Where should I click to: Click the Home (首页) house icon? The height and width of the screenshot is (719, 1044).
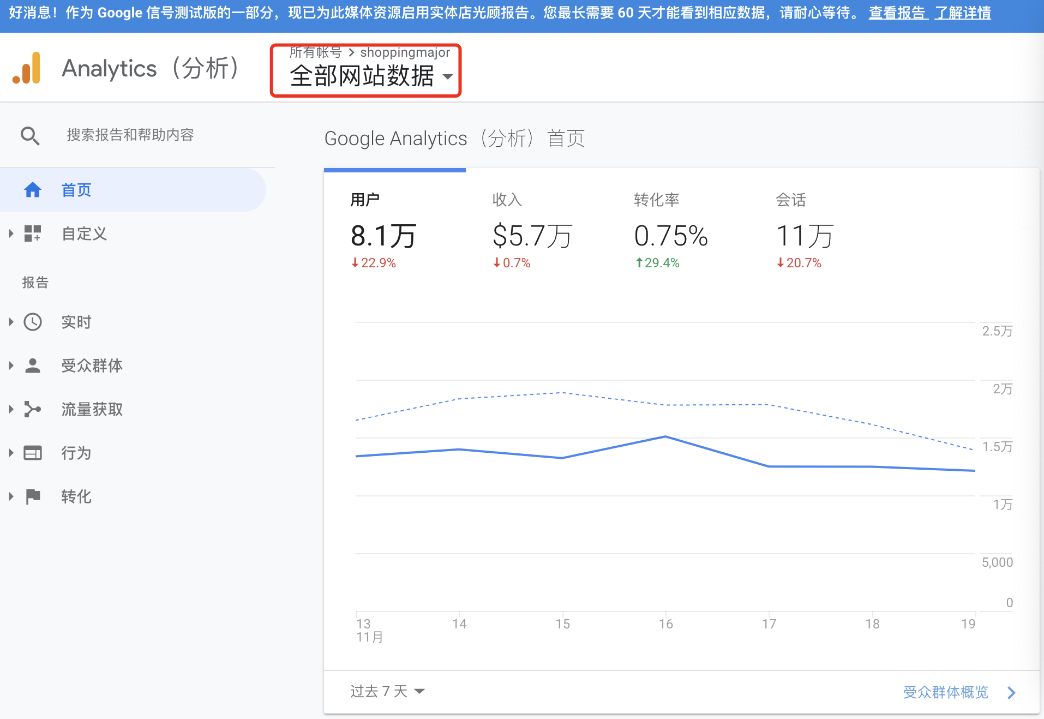pos(33,190)
